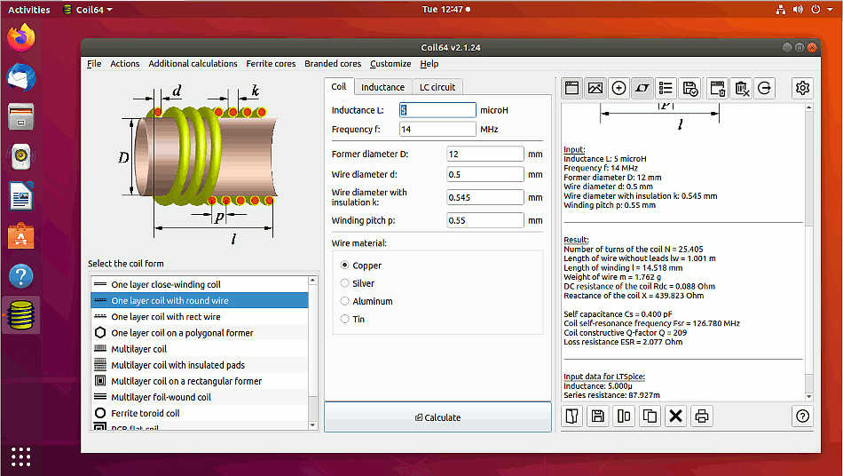The image size is (843, 476).
Task: Toggle the image display icon in results toolbar
Action: [595, 88]
